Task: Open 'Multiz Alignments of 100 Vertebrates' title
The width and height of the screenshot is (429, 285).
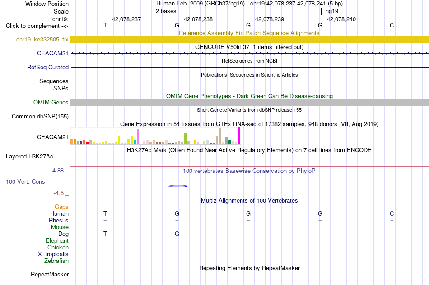Action: pos(249,201)
